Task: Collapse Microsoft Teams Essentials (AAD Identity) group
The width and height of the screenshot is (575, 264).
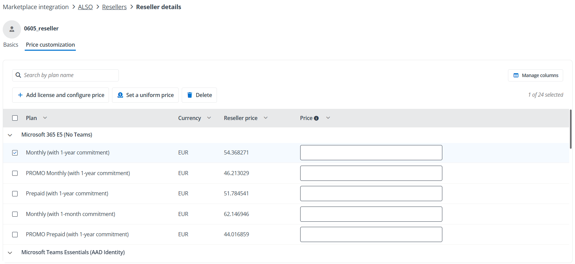Action: click(x=10, y=253)
